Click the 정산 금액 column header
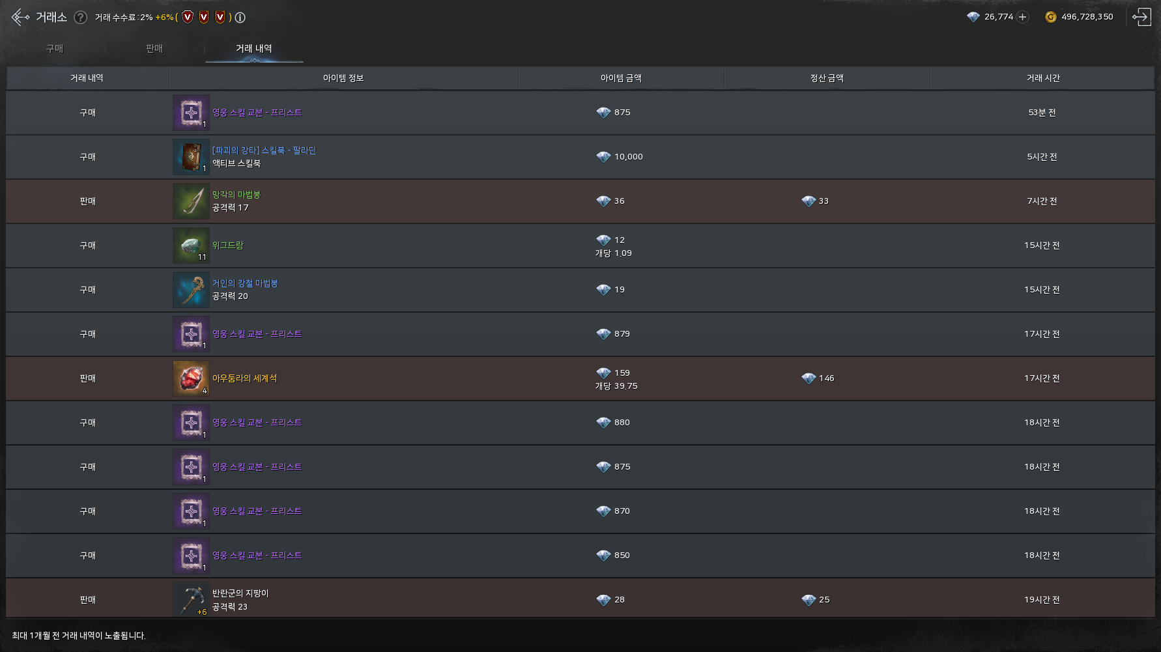The image size is (1161, 652). [x=827, y=78]
